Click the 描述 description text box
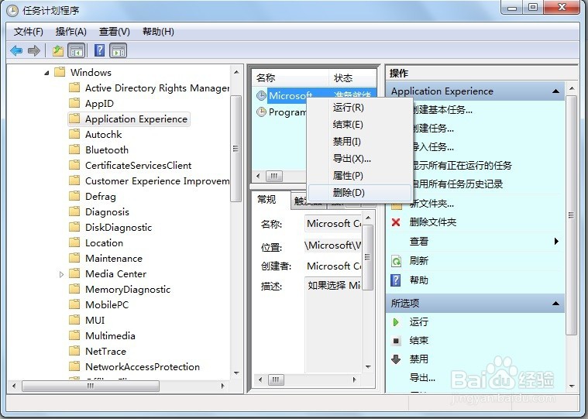This screenshot has height=419, width=588. (x=333, y=325)
